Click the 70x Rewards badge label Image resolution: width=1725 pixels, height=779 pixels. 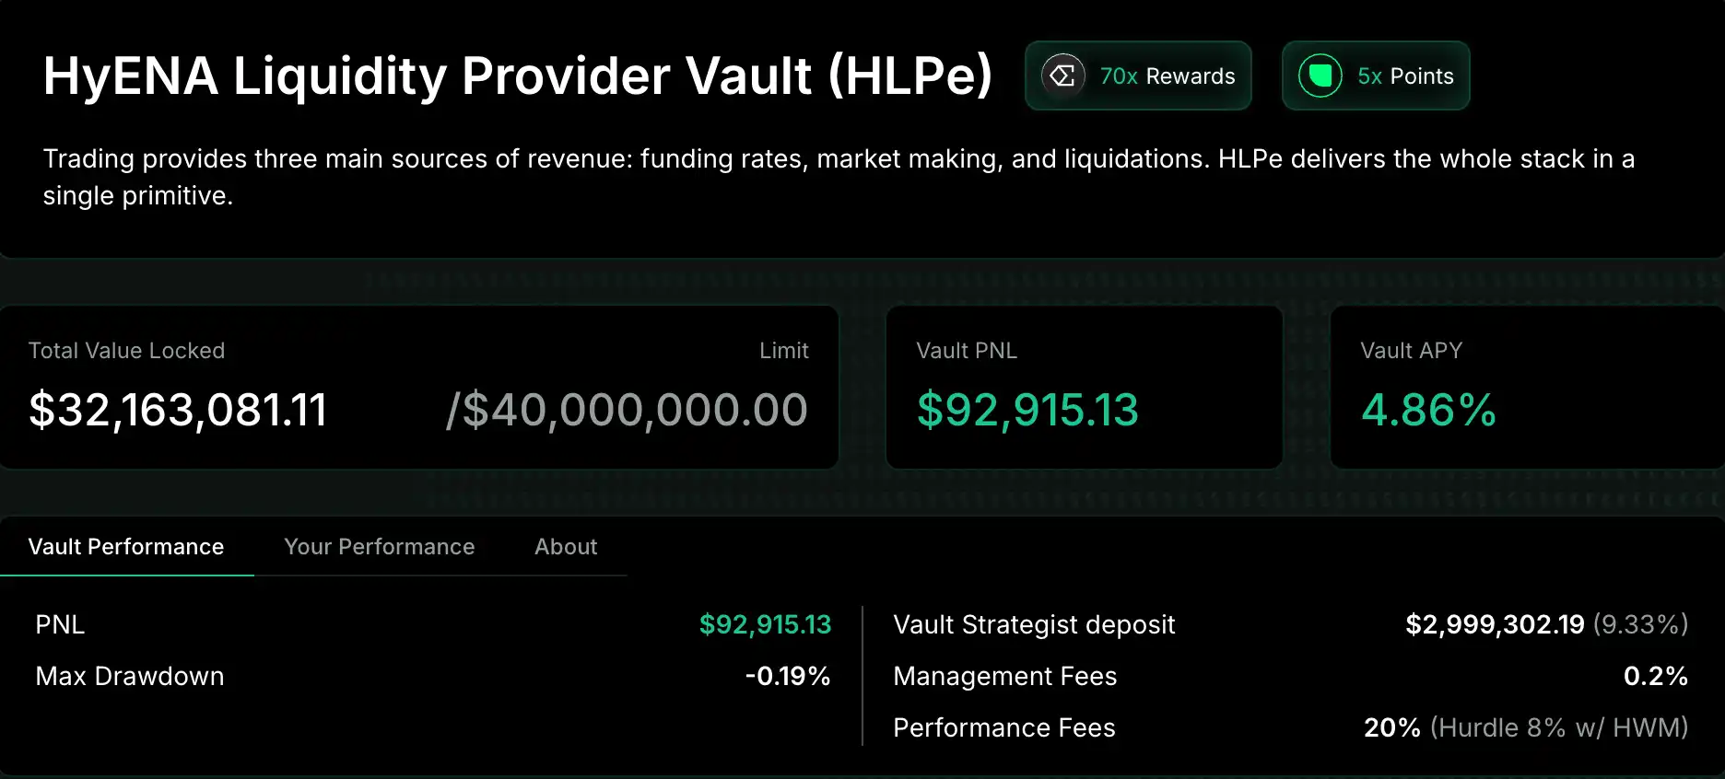[1168, 76]
